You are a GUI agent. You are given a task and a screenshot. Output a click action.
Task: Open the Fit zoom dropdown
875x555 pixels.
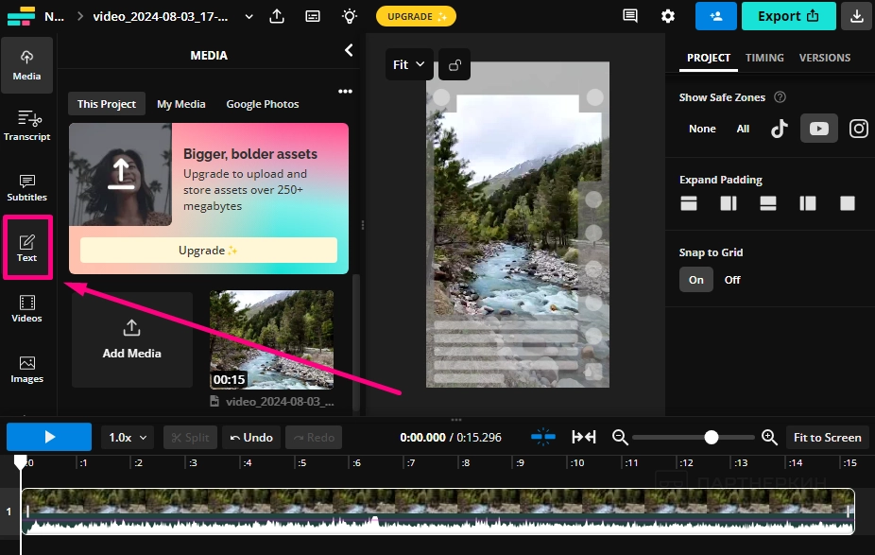[409, 65]
